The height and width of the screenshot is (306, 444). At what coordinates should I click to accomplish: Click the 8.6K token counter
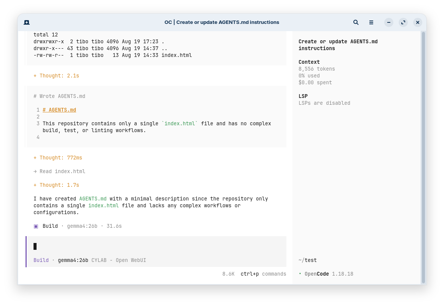228,274
